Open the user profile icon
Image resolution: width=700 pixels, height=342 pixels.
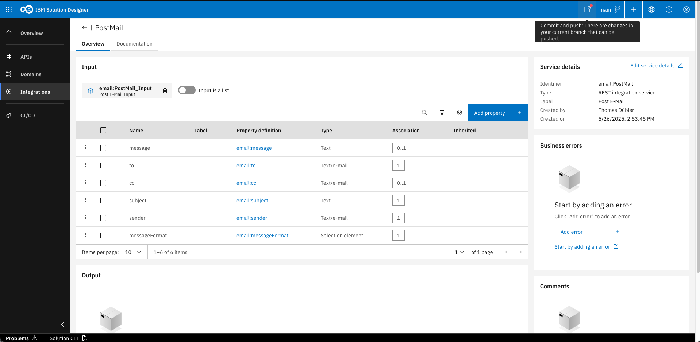coord(686,9)
